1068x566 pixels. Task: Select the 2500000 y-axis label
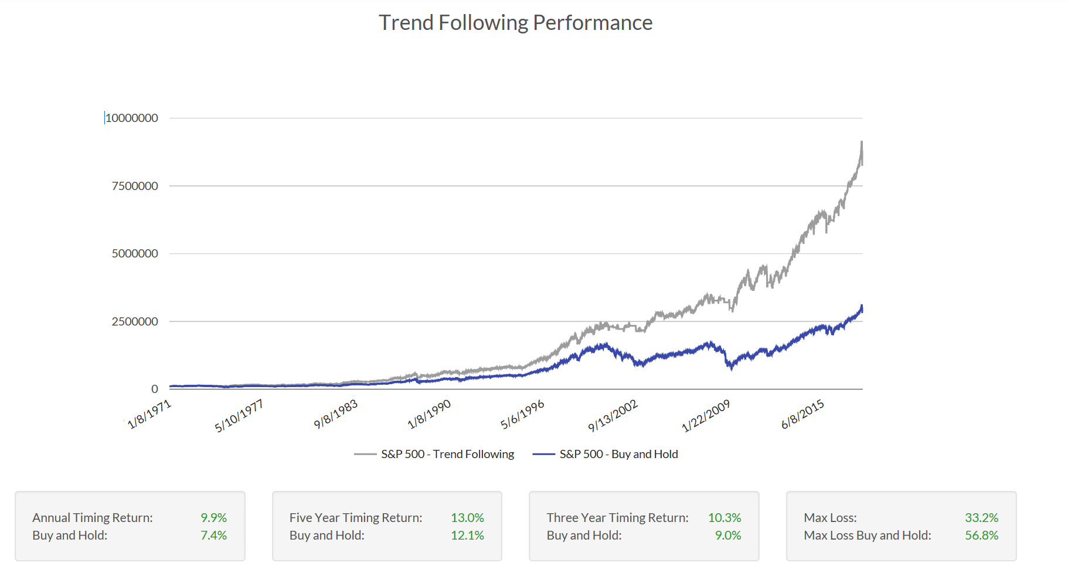click(x=135, y=321)
